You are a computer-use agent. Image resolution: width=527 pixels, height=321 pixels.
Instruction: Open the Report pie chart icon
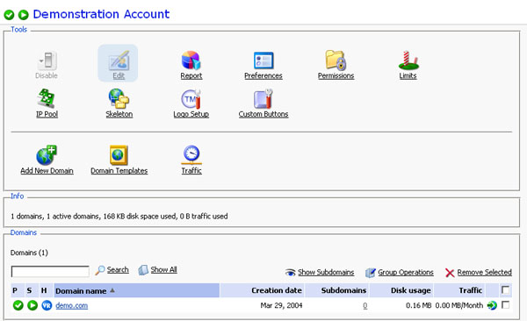pyautogui.click(x=191, y=61)
